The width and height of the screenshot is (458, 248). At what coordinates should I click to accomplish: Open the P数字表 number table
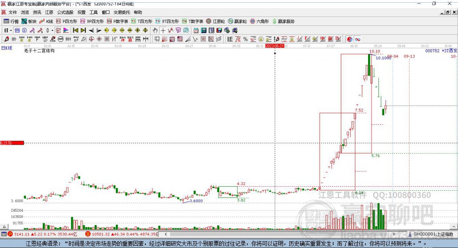[118, 21]
